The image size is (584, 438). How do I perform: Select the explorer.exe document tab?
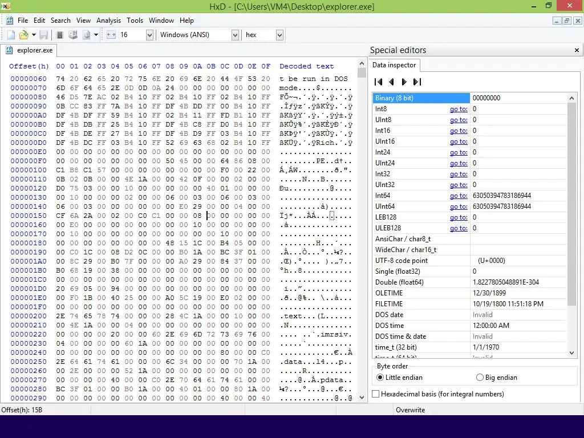pos(29,50)
